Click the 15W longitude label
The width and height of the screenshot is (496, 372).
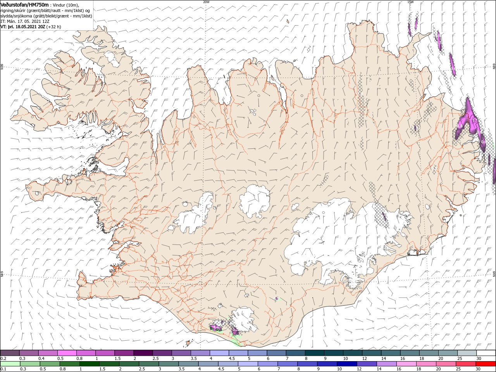click(x=410, y=2)
